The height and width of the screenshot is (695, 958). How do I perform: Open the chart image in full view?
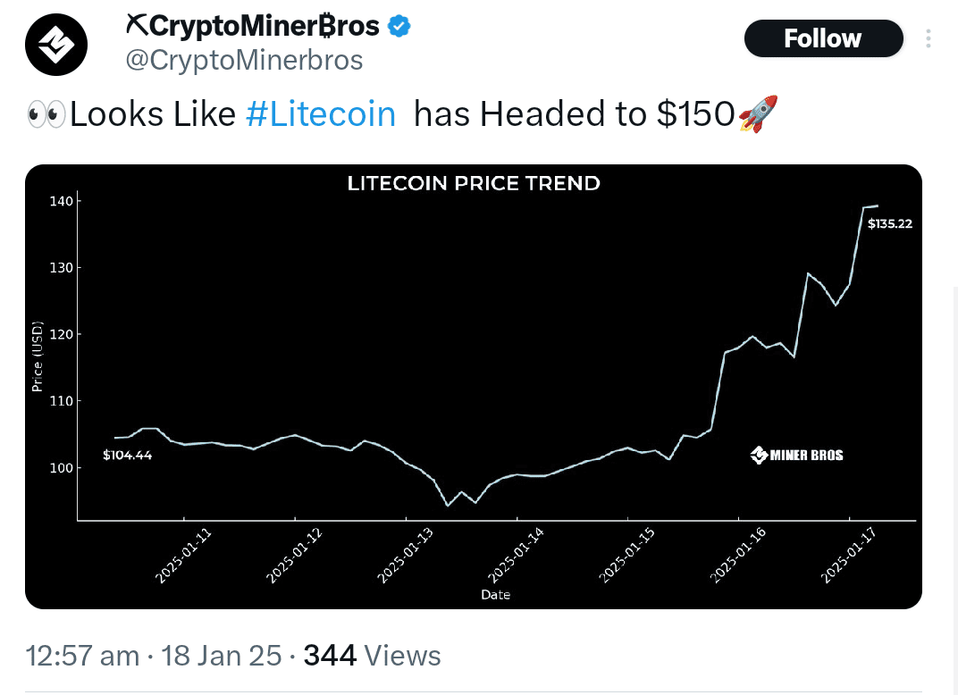pos(474,384)
